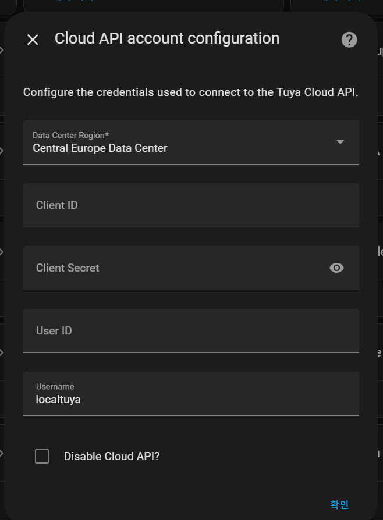Image resolution: width=383 pixels, height=520 pixels.
Task: Click the small Username floating label
Action: coord(55,387)
